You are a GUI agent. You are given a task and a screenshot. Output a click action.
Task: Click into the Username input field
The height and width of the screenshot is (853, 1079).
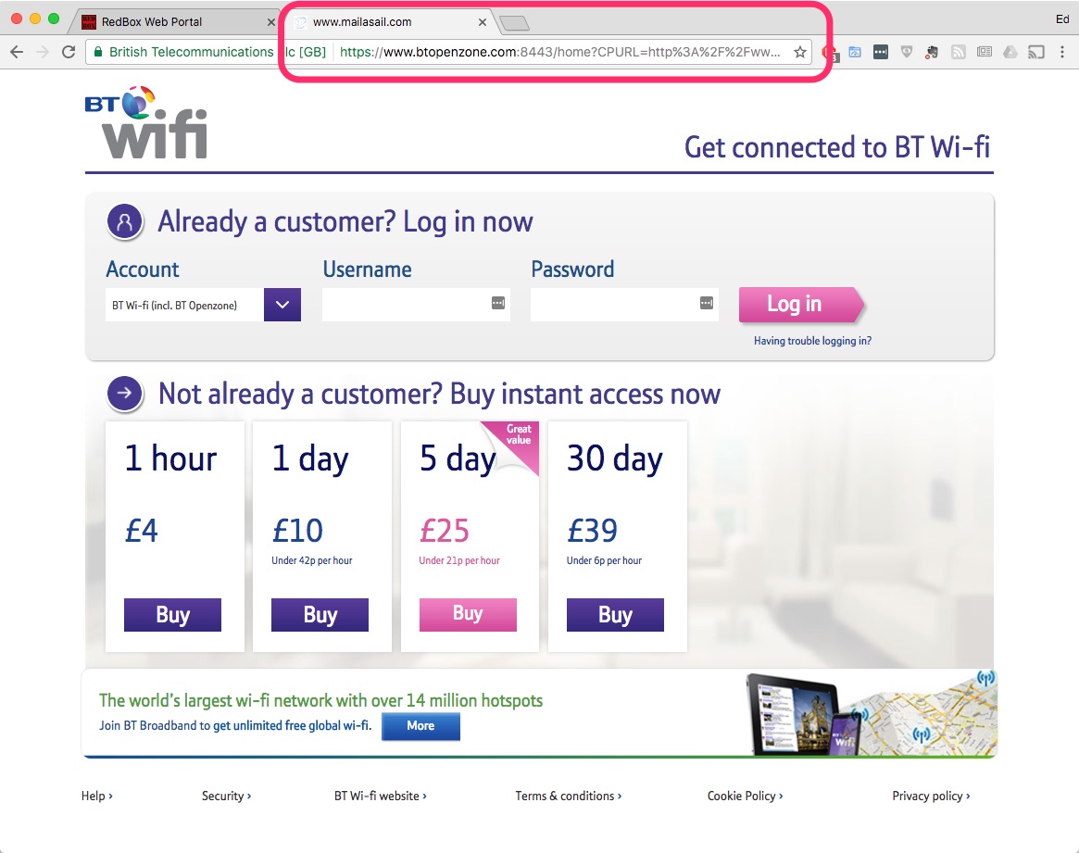(416, 304)
